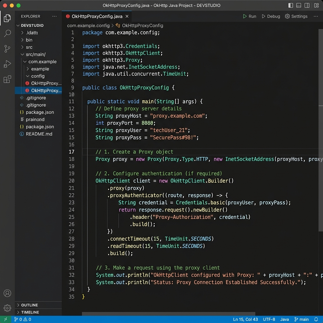Open the Source Control view icon
The image size is (323, 323).
click(x=7, y=49)
